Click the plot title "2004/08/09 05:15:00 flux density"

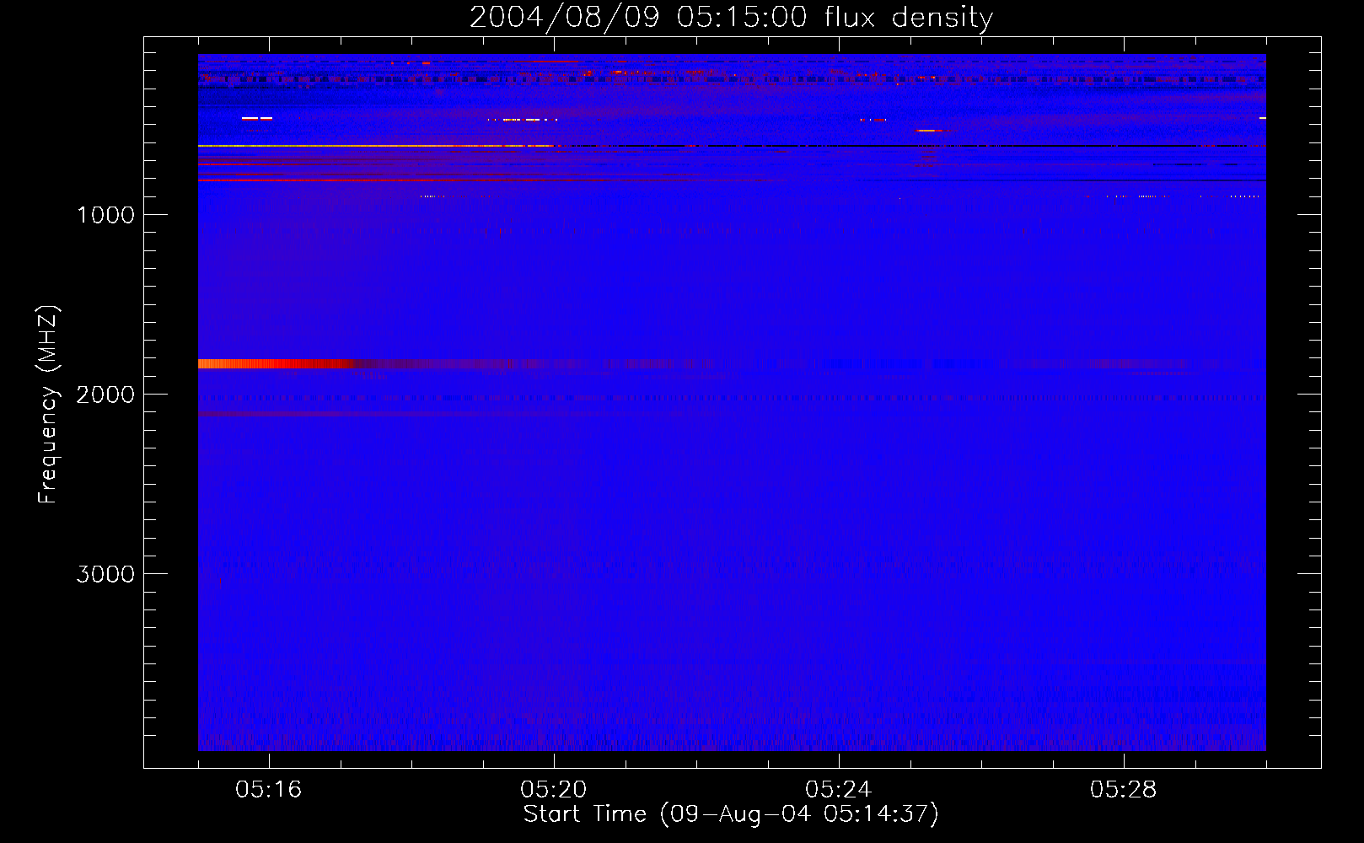click(731, 17)
